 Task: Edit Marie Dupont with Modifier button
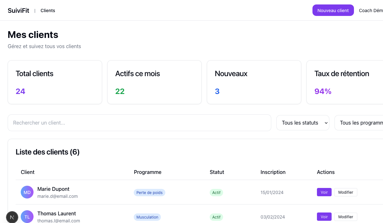point(346,192)
